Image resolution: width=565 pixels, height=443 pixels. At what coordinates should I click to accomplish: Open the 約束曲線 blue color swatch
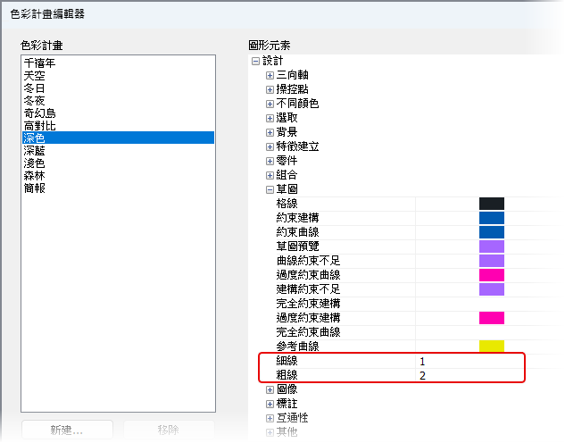[492, 232]
